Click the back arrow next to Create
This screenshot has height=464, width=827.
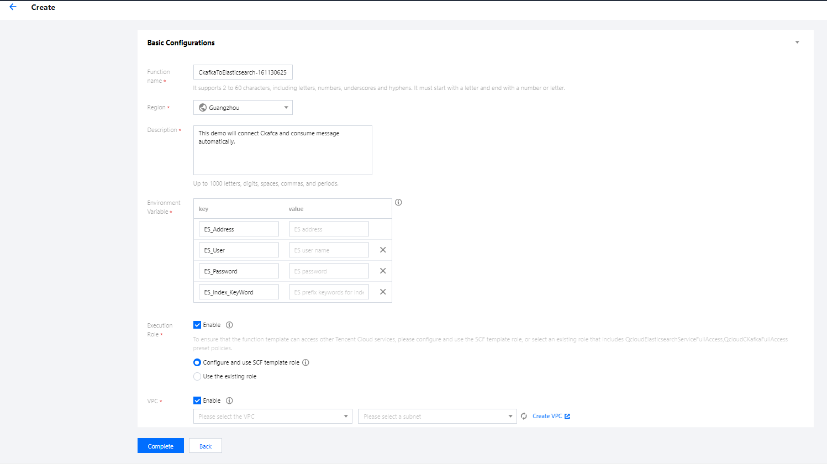[x=13, y=7]
